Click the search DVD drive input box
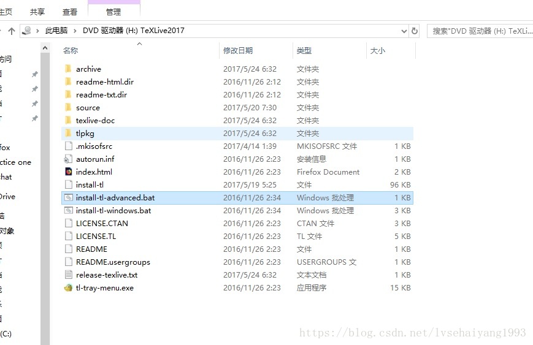Viewport: 533px width, 345px height. tap(480, 31)
